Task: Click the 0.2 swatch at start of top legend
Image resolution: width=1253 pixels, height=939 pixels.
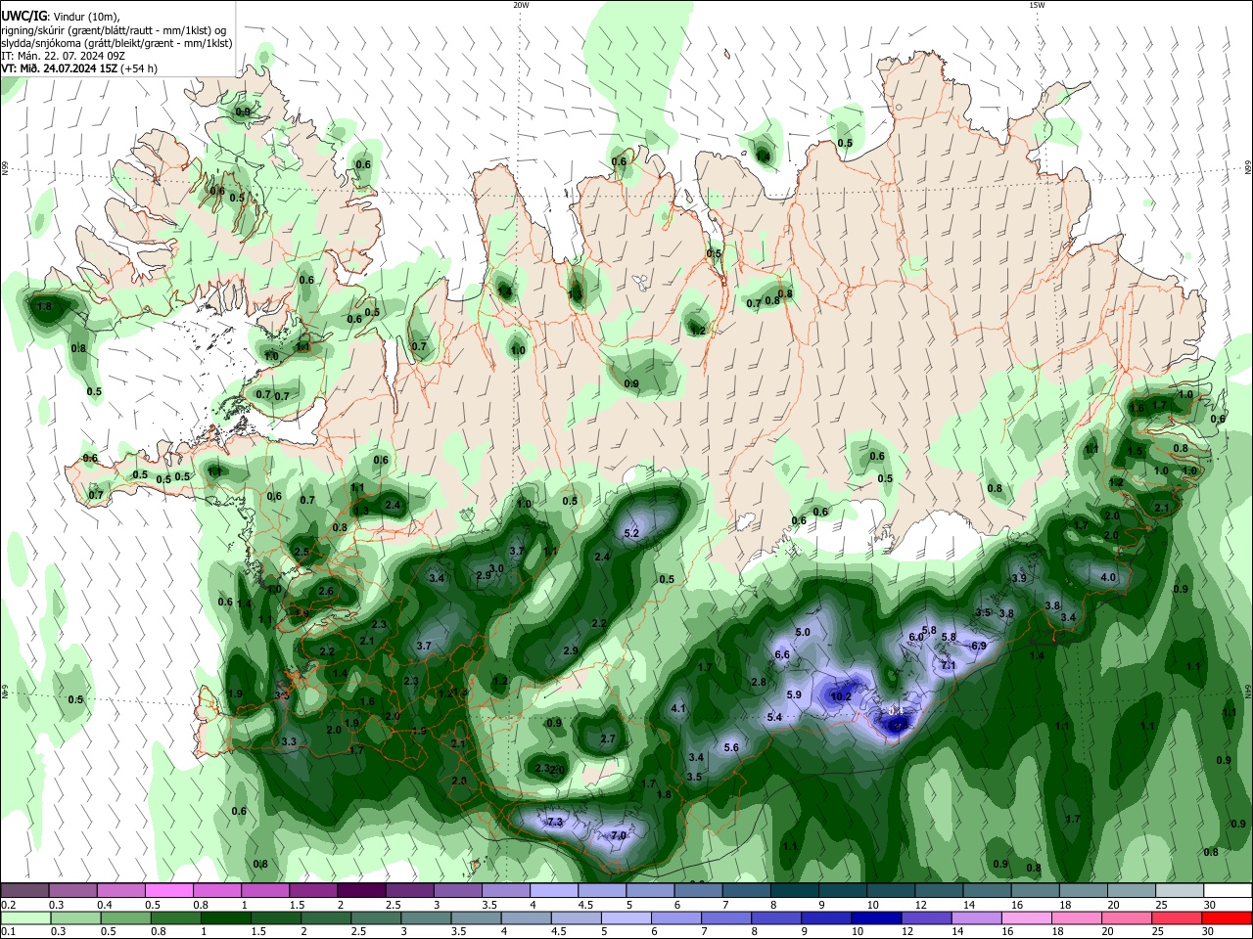Action: pos(24,891)
